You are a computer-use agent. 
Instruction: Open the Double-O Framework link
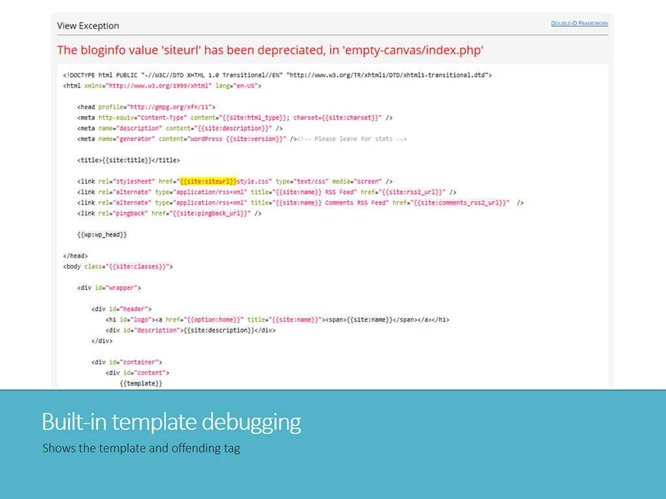click(579, 24)
